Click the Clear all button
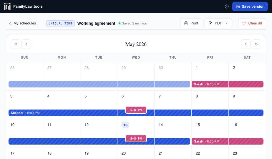The image size is (272, 159). [252, 23]
